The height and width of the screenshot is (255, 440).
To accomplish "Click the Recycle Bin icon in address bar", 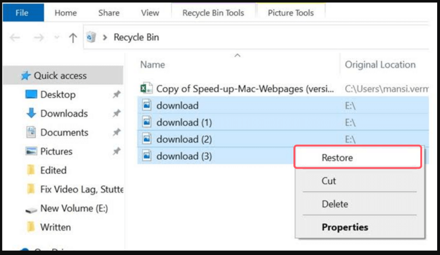I will click(91, 37).
